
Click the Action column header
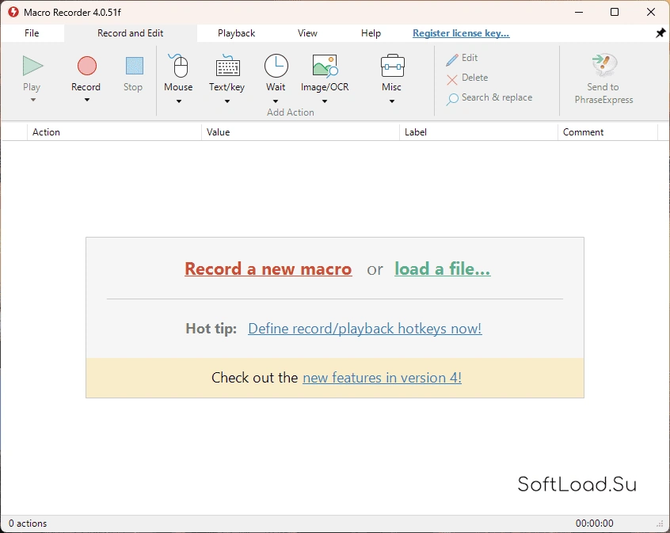click(114, 132)
